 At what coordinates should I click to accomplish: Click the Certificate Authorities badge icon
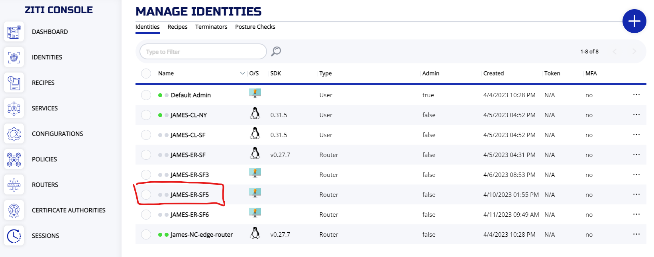coord(14,210)
